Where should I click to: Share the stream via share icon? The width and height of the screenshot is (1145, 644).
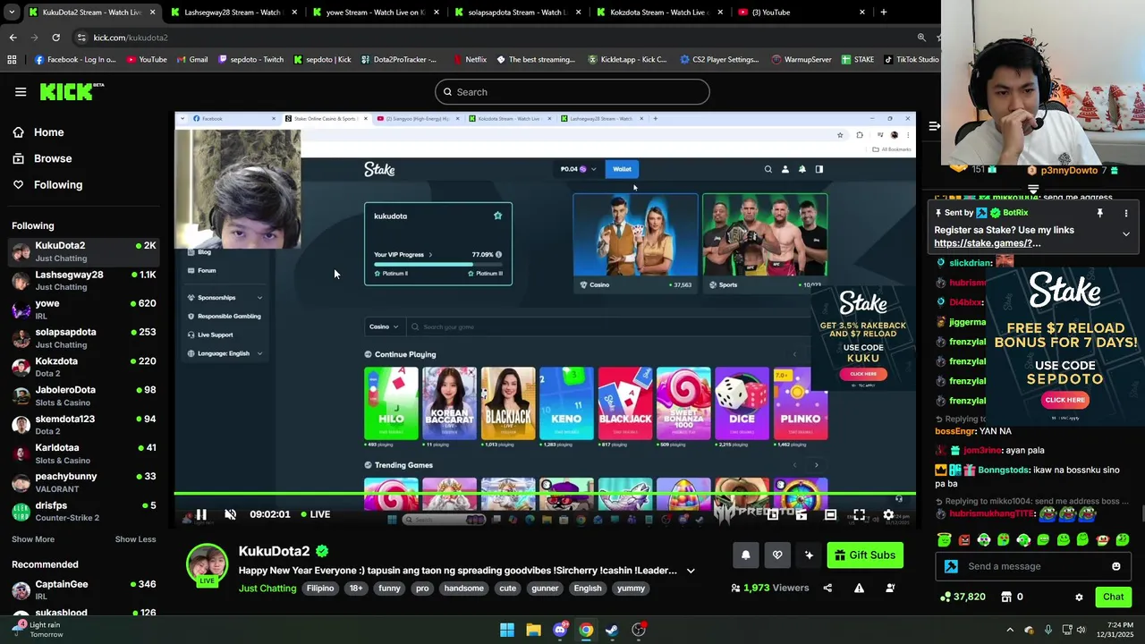pyautogui.click(x=827, y=588)
